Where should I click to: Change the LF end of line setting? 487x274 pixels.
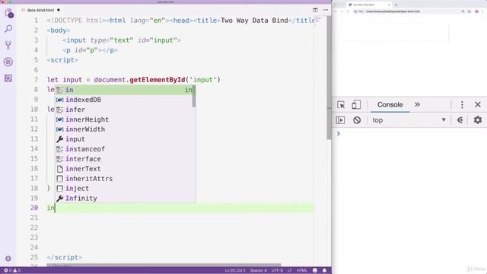[x=289, y=271]
